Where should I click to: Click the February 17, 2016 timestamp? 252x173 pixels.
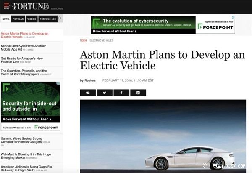tap(128, 80)
